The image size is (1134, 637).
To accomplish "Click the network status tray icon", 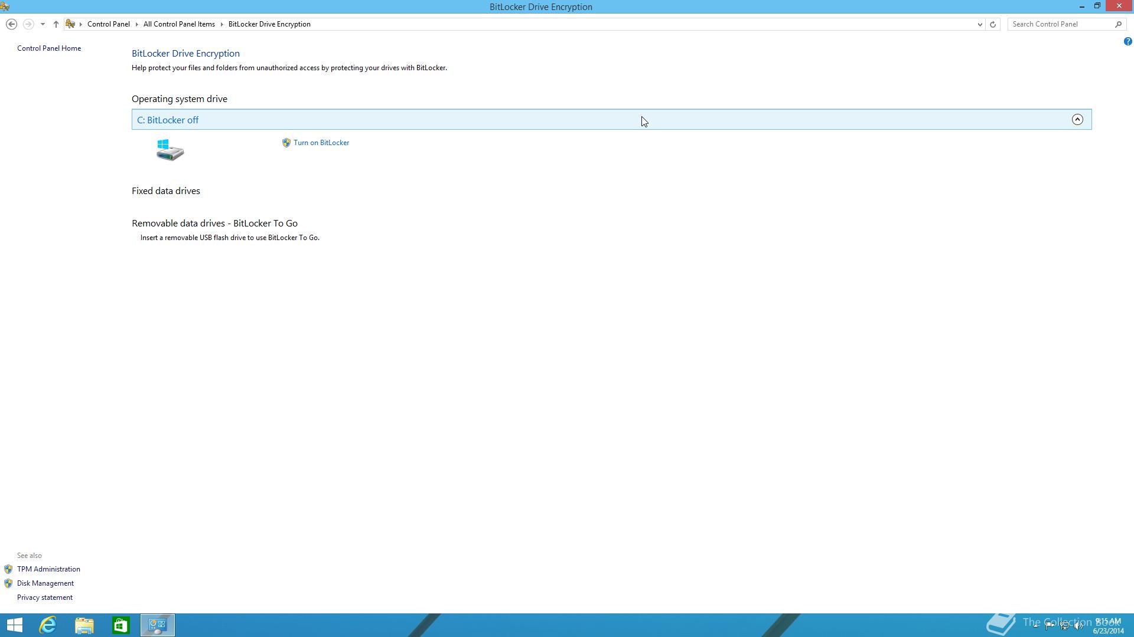I will click(x=1064, y=626).
